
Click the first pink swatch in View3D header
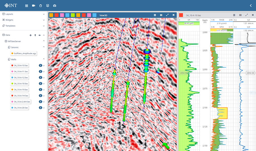[x=62, y=15]
